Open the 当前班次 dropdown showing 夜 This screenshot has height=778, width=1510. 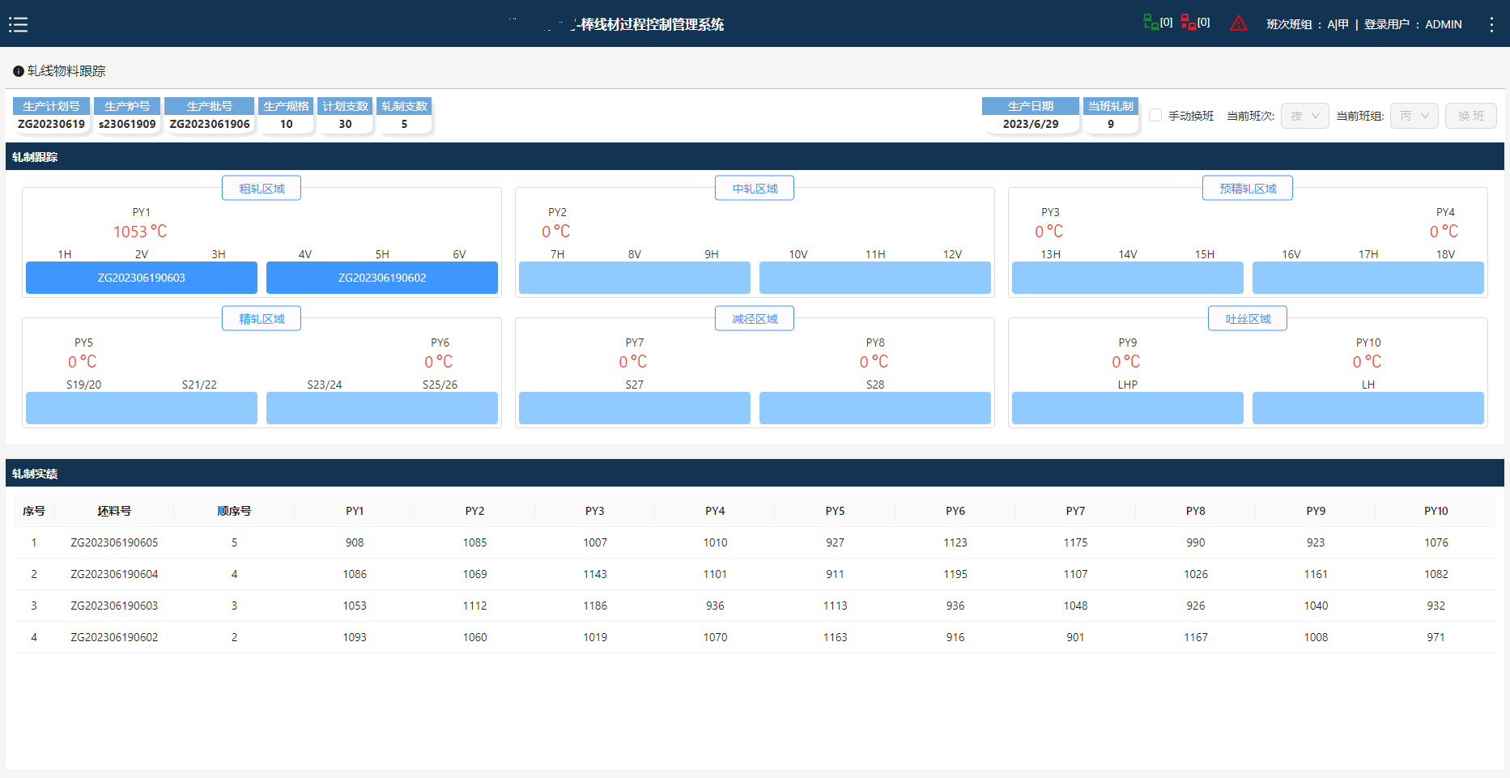pos(1304,116)
